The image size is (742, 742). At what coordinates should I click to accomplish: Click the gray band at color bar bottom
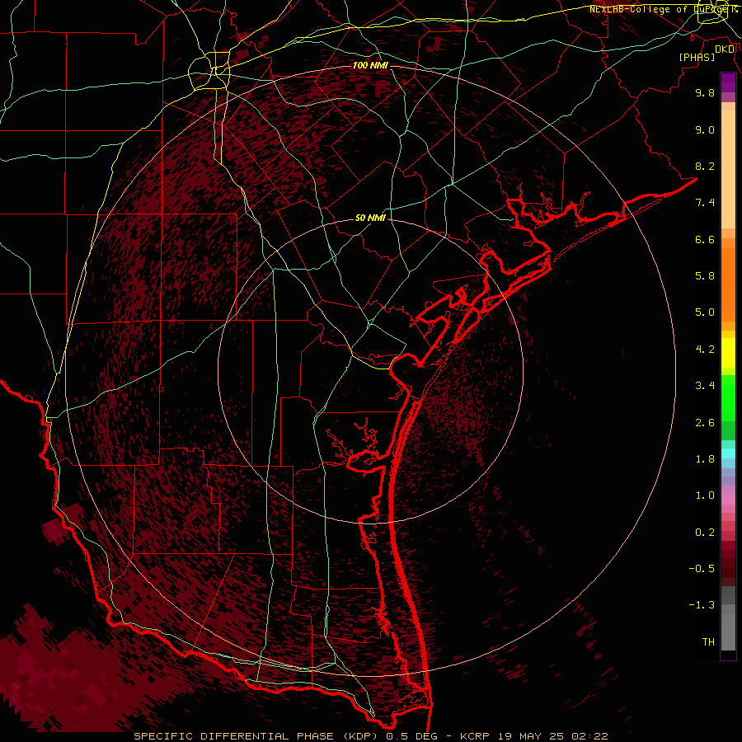(728, 627)
